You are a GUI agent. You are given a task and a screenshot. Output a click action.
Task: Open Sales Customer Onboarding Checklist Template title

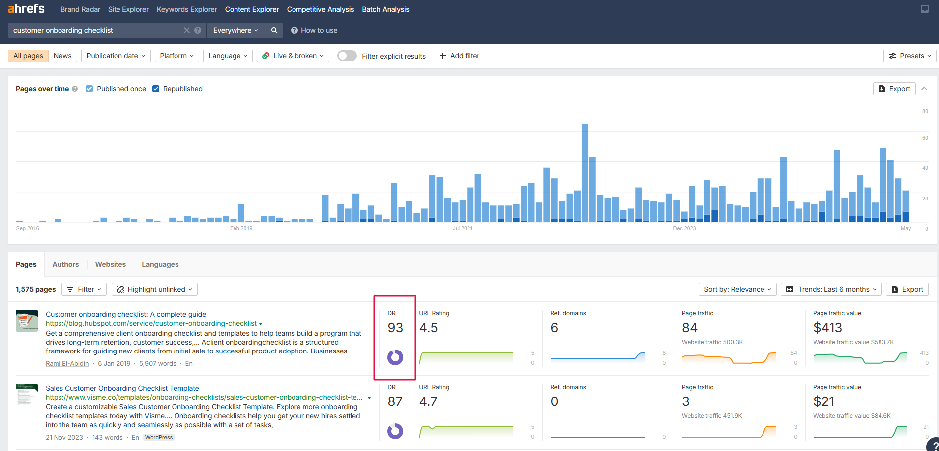tap(122, 388)
